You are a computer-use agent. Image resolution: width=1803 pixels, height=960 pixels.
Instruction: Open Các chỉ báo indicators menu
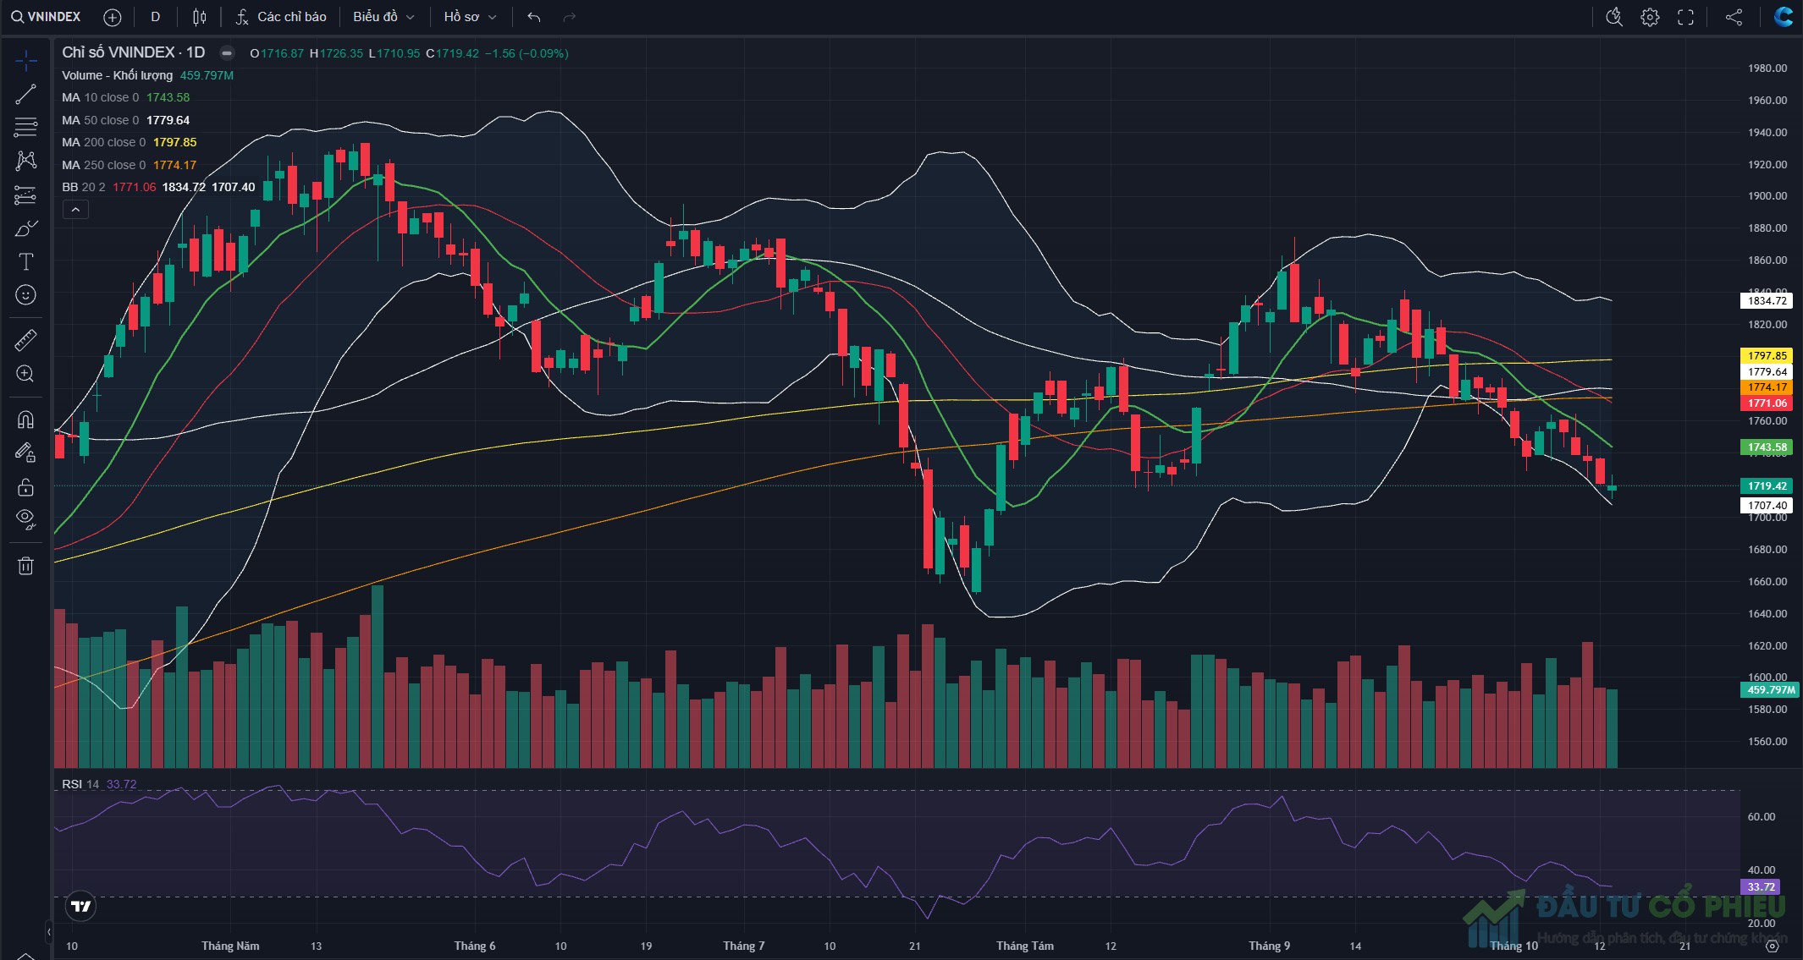pyautogui.click(x=281, y=17)
